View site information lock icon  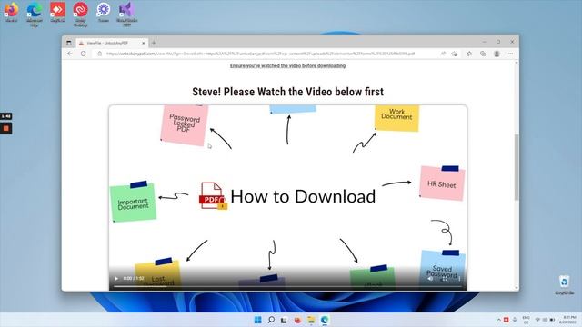(99, 54)
